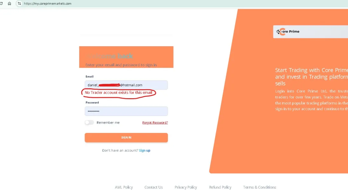Click the SIGN IN button
This screenshot has width=348, height=190.
[x=126, y=137]
